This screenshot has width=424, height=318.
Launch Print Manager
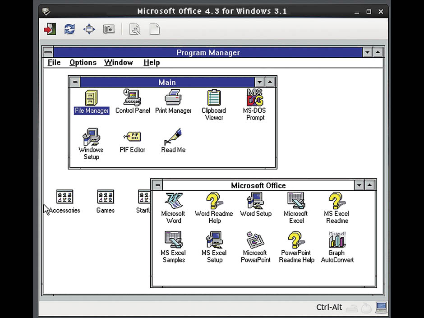(173, 102)
